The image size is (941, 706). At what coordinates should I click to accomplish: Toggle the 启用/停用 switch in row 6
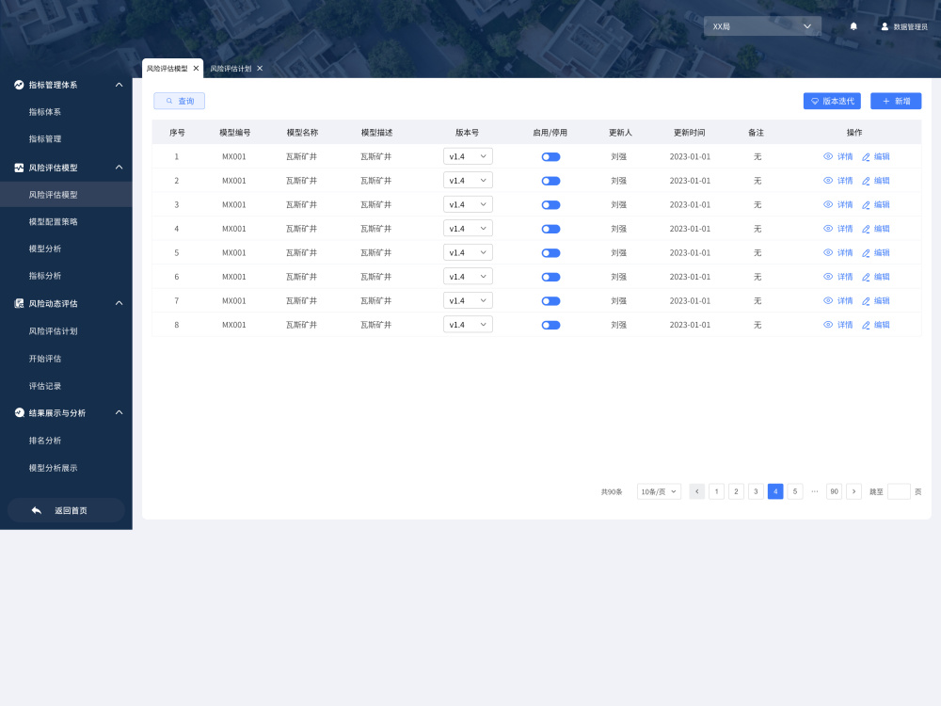click(x=550, y=277)
